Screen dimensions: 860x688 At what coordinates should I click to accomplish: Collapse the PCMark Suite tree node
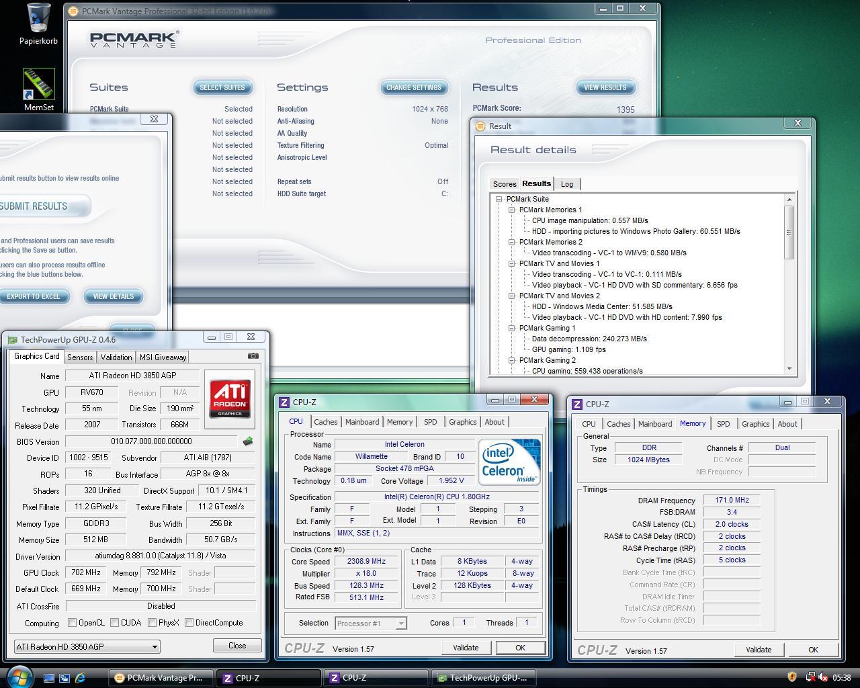[x=499, y=199]
